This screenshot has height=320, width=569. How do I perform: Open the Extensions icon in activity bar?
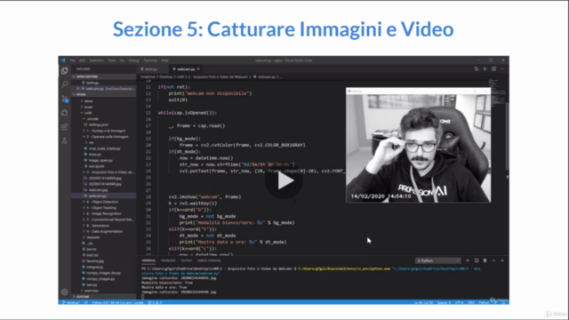pos(65,126)
